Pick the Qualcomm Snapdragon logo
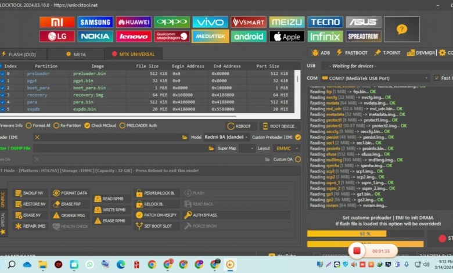This screenshot has width=453, height=273. [171, 36]
